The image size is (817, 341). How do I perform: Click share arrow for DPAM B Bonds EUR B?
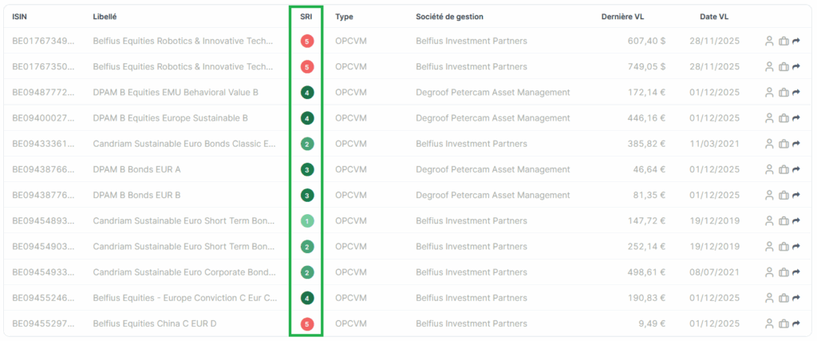795,195
